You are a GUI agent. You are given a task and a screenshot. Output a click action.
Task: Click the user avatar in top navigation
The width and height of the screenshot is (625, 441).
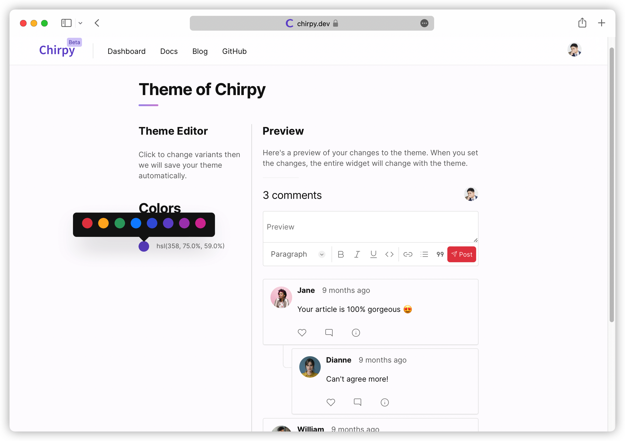(x=573, y=50)
